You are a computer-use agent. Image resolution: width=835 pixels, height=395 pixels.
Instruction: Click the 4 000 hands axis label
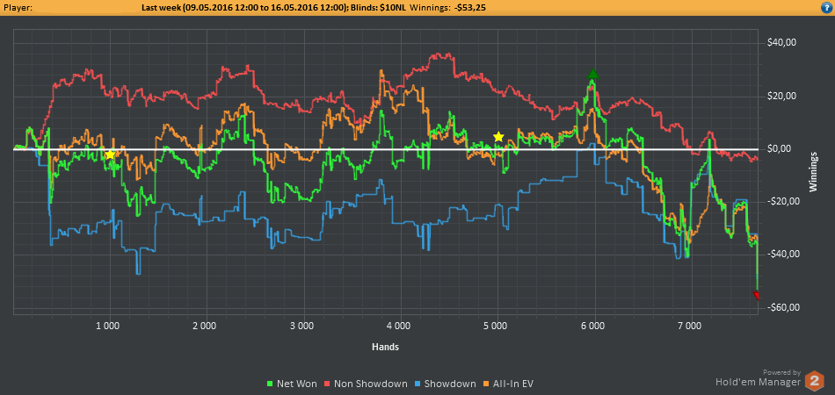[400, 324]
